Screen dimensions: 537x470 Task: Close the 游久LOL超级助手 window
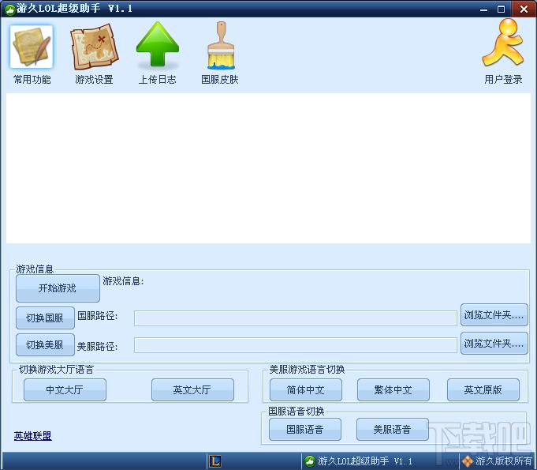[524, 9]
